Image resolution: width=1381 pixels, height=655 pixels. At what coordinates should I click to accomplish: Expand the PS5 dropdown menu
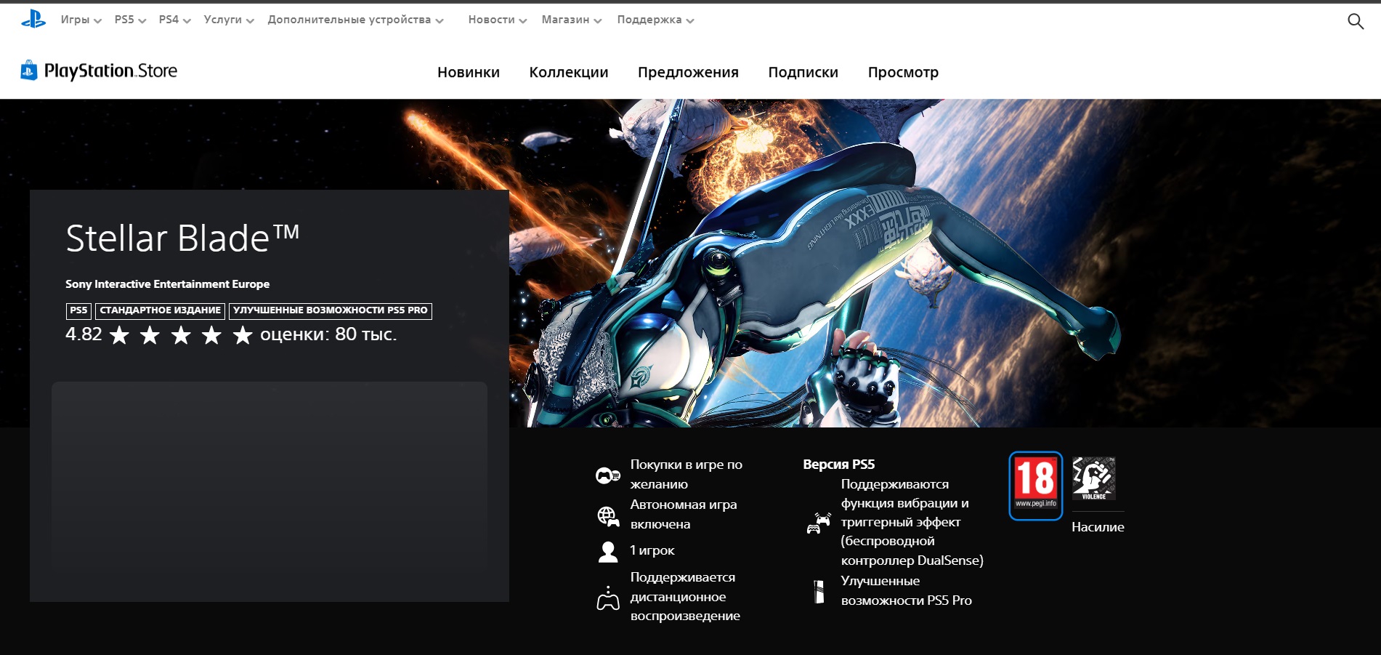(x=130, y=20)
